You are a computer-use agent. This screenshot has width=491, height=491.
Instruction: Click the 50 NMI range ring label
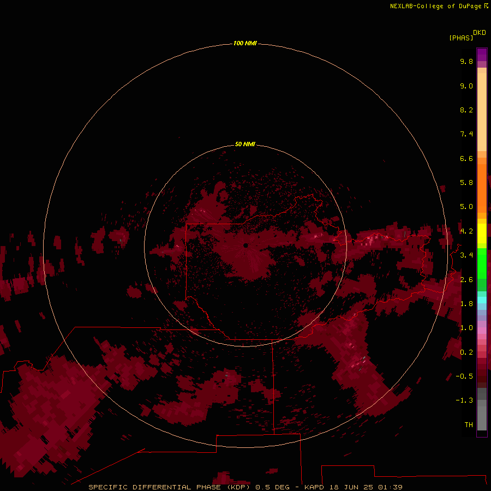[245, 144]
